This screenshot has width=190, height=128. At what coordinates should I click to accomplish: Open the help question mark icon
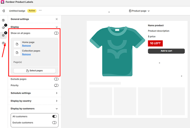click(x=3, y=43)
